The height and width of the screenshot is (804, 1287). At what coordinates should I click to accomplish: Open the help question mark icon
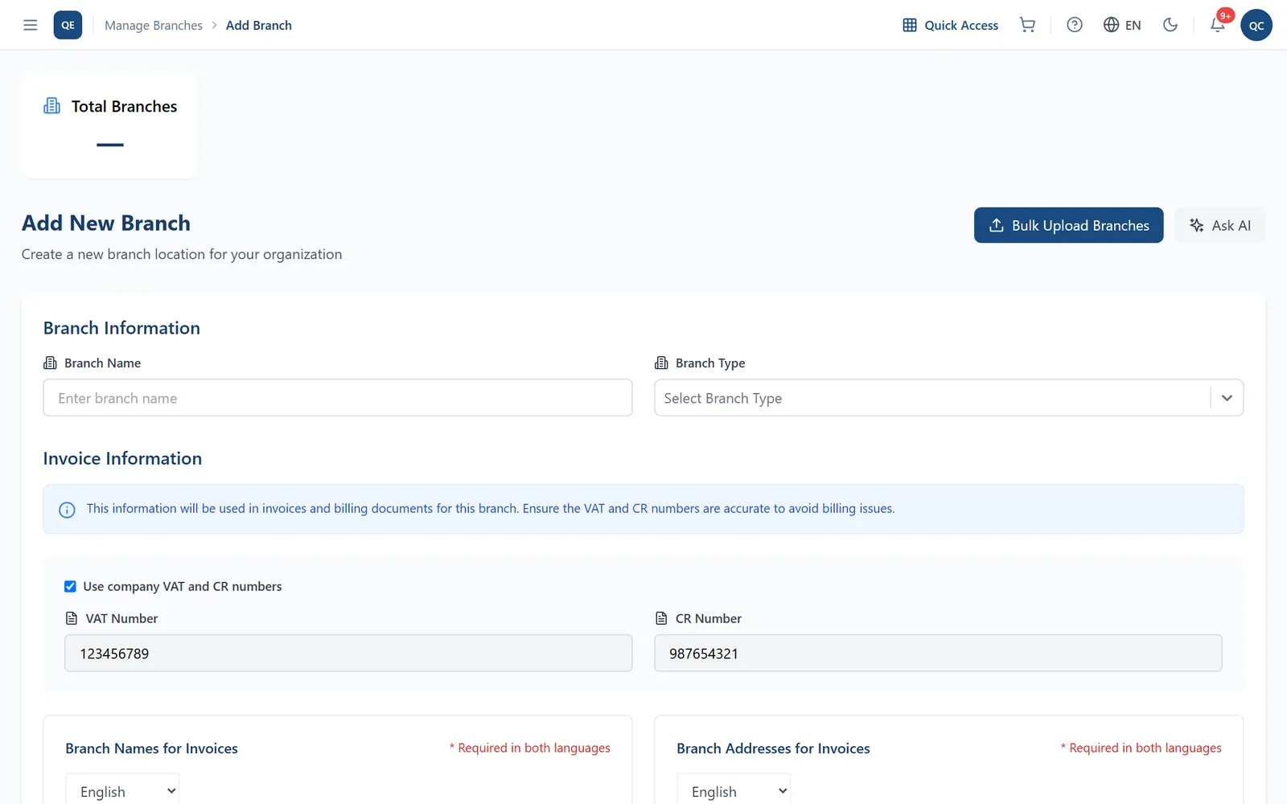(x=1075, y=25)
